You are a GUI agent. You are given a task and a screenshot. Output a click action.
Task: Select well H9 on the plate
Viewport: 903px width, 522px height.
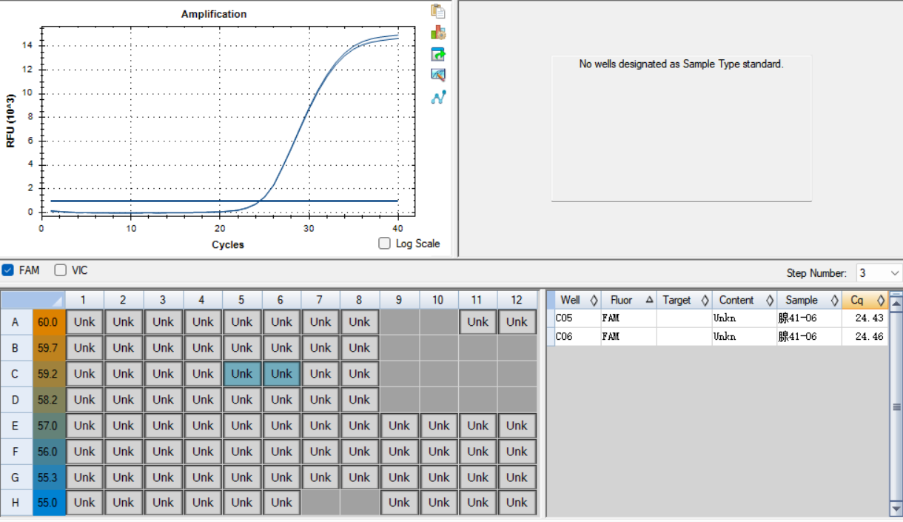click(x=399, y=503)
